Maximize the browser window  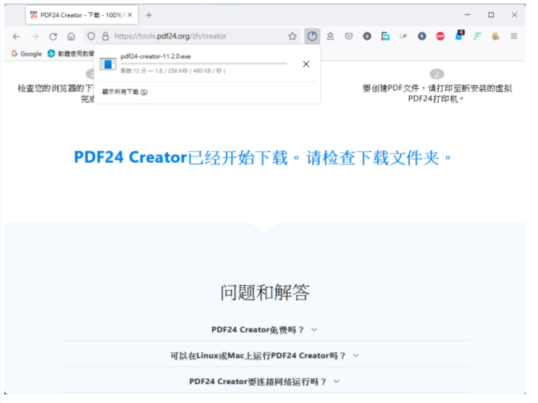[x=491, y=14]
